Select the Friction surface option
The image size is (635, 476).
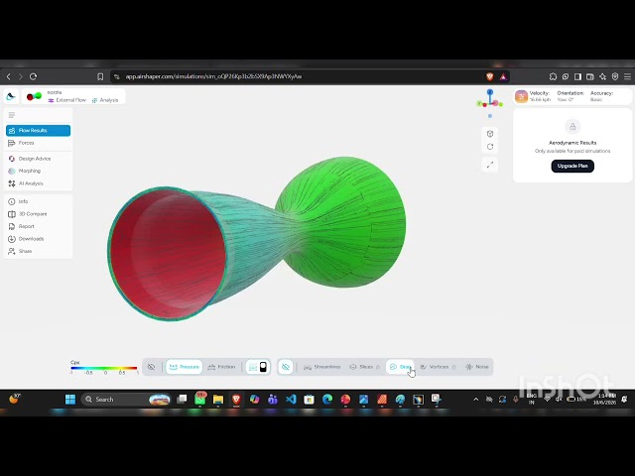(x=221, y=367)
